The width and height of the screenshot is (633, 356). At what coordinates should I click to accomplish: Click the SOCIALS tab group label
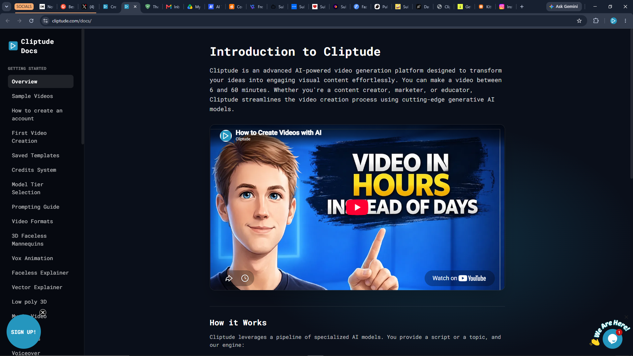[x=24, y=7]
